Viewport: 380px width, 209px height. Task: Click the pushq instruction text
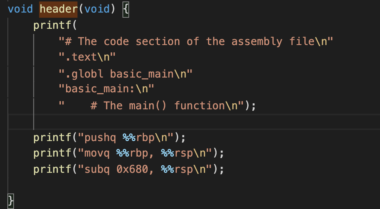(100, 138)
